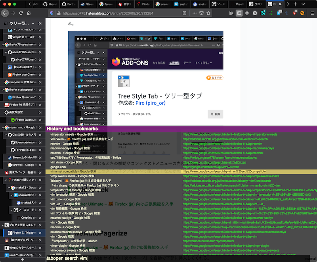Image resolution: width=317 pixels, height=262 pixels.
Task: Open a new tab with plus button
Action: pyautogui.click(x=295, y=4)
